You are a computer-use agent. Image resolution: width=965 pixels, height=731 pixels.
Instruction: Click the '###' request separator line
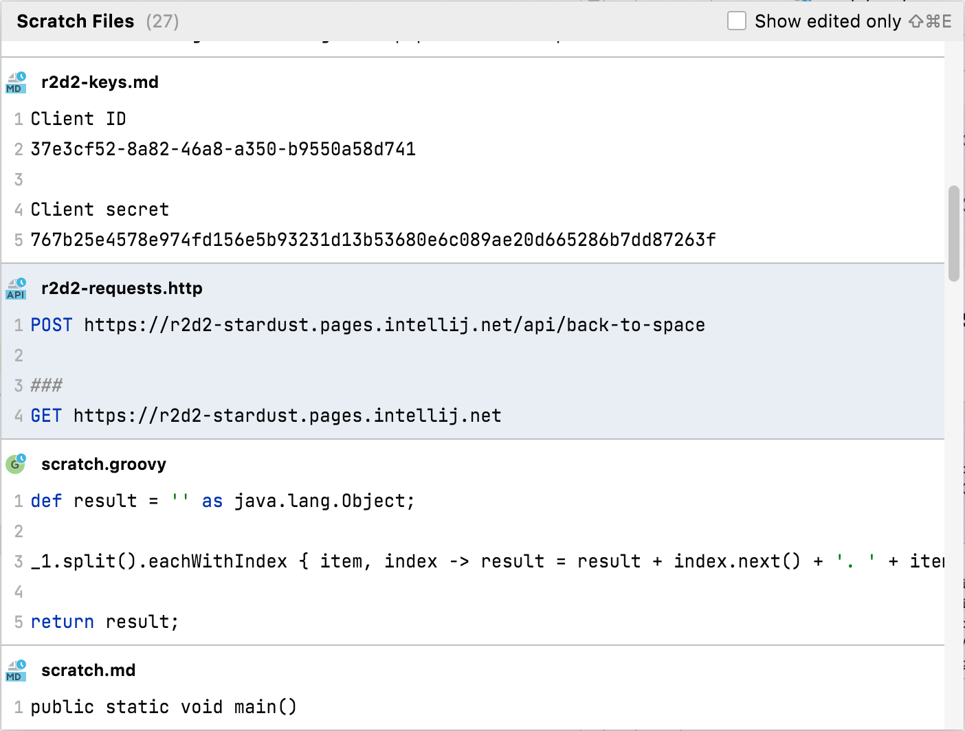coord(47,385)
